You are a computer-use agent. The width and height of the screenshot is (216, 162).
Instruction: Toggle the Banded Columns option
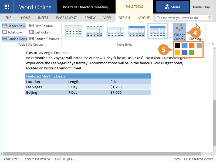pos(44,39)
